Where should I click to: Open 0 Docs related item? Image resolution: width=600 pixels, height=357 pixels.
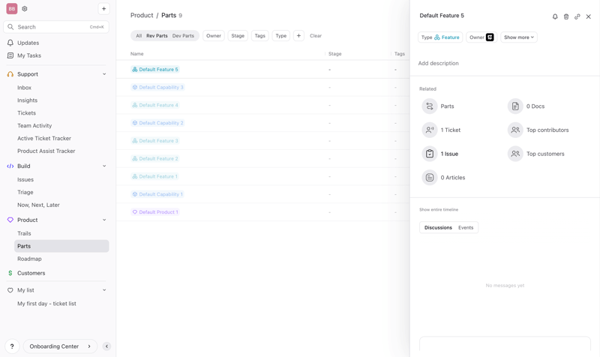[x=526, y=106]
